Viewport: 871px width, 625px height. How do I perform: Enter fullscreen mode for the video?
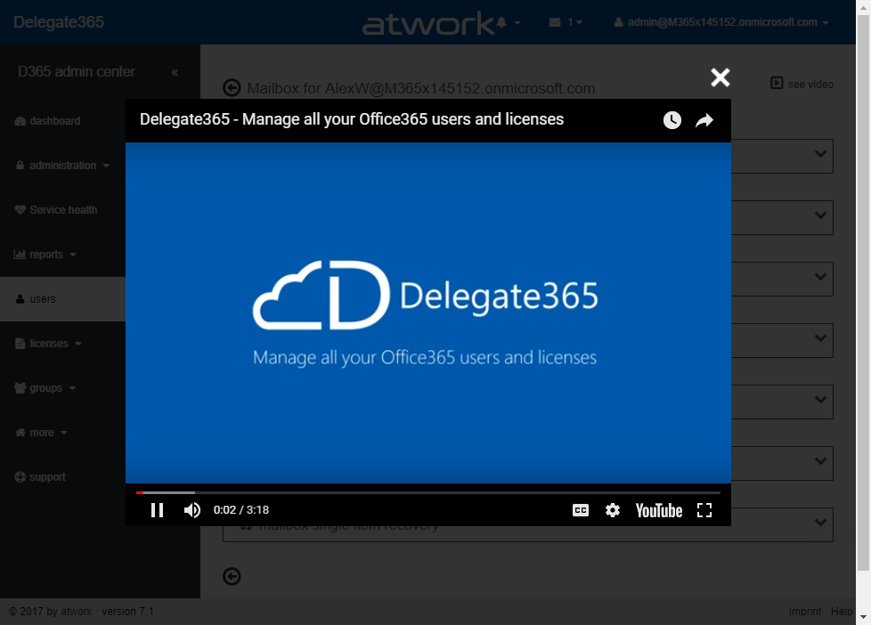coord(704,510)
